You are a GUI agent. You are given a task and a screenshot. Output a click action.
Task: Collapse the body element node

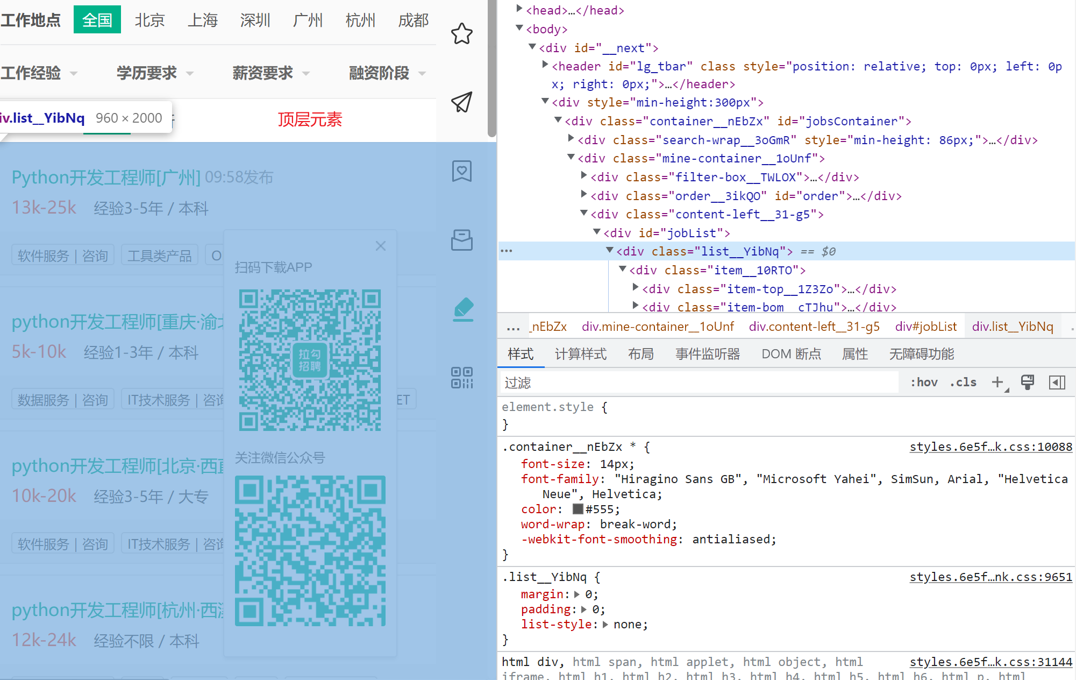519,28
